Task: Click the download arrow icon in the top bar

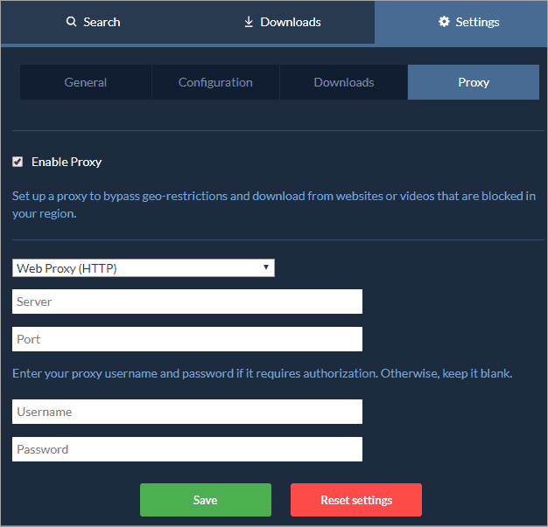Action: [249, 22]
